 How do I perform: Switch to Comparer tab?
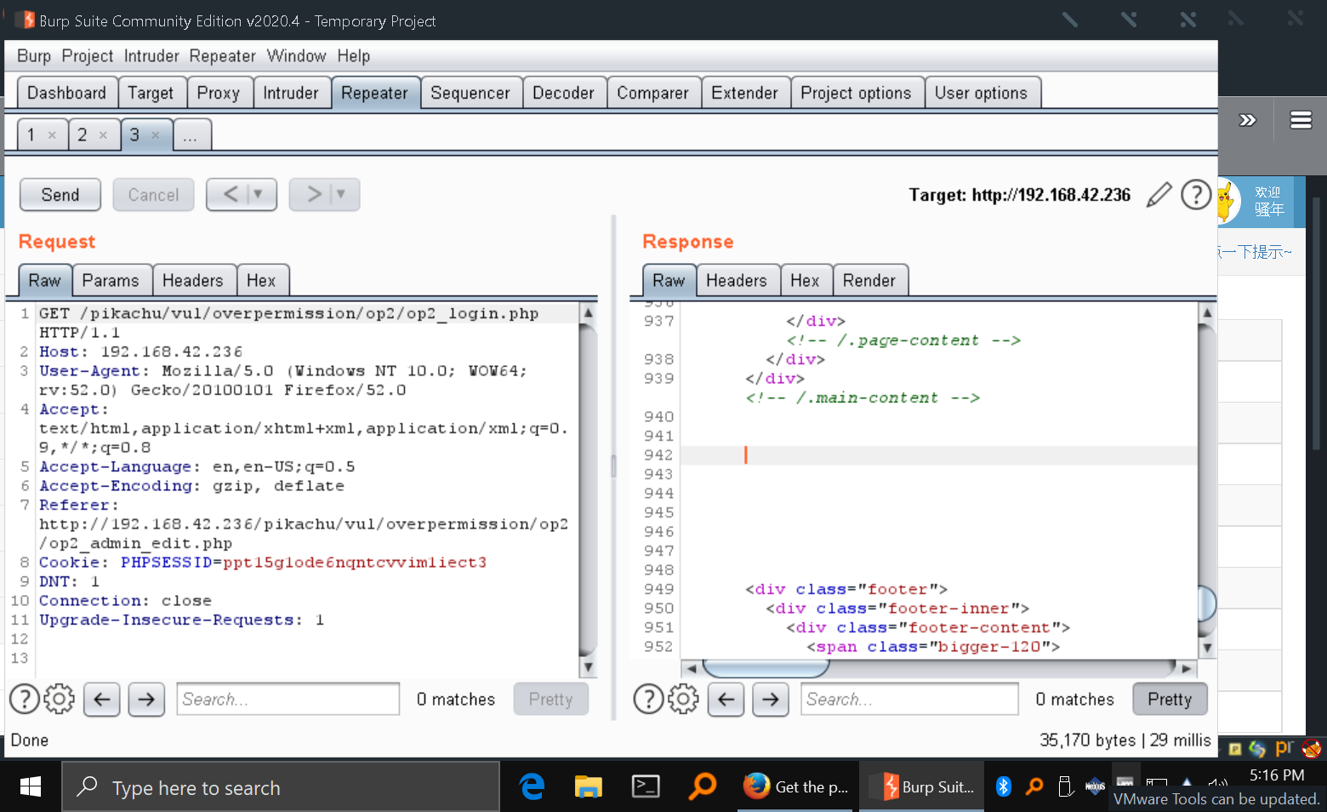(x=653, y=93)
